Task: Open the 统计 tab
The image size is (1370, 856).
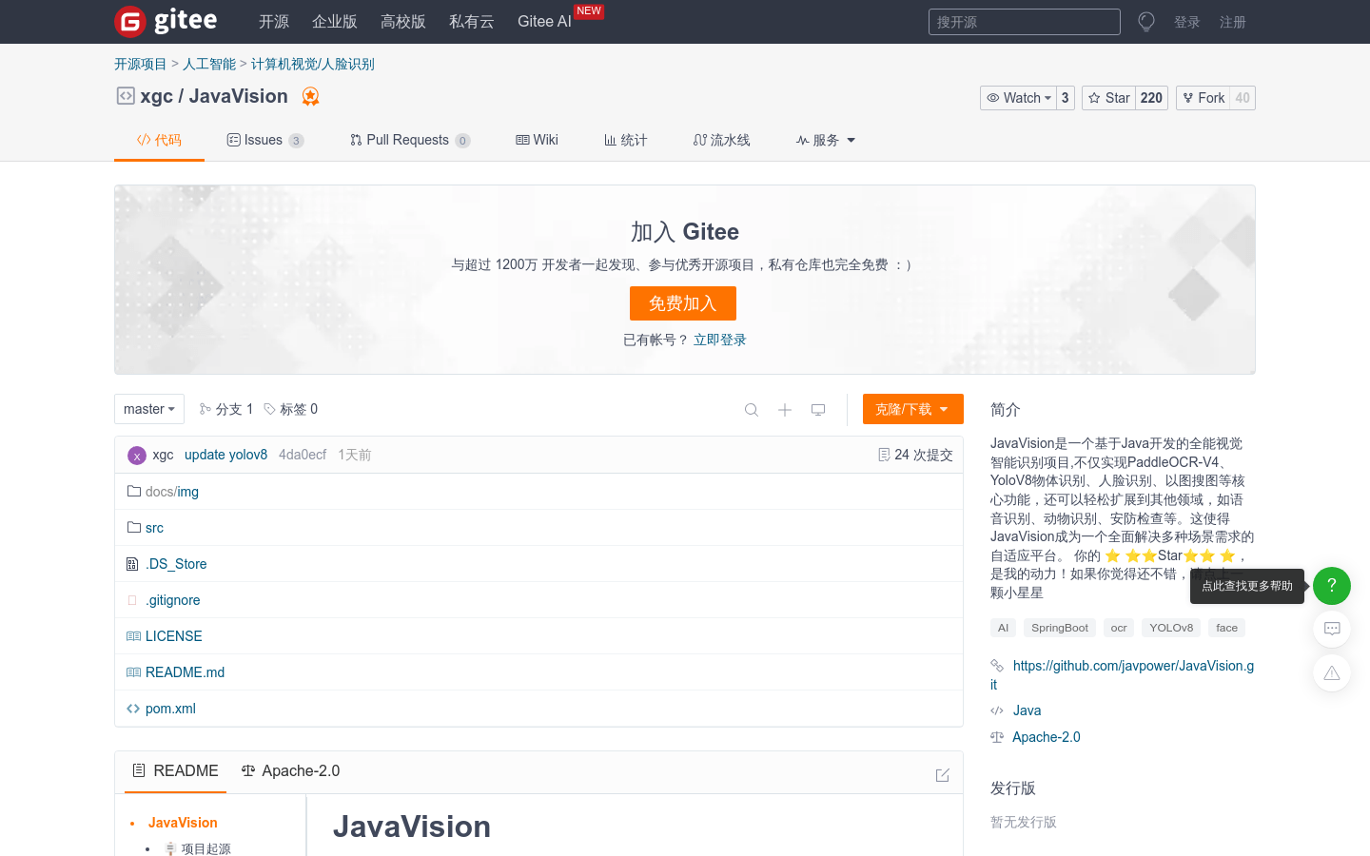Action: pos(626,140)
